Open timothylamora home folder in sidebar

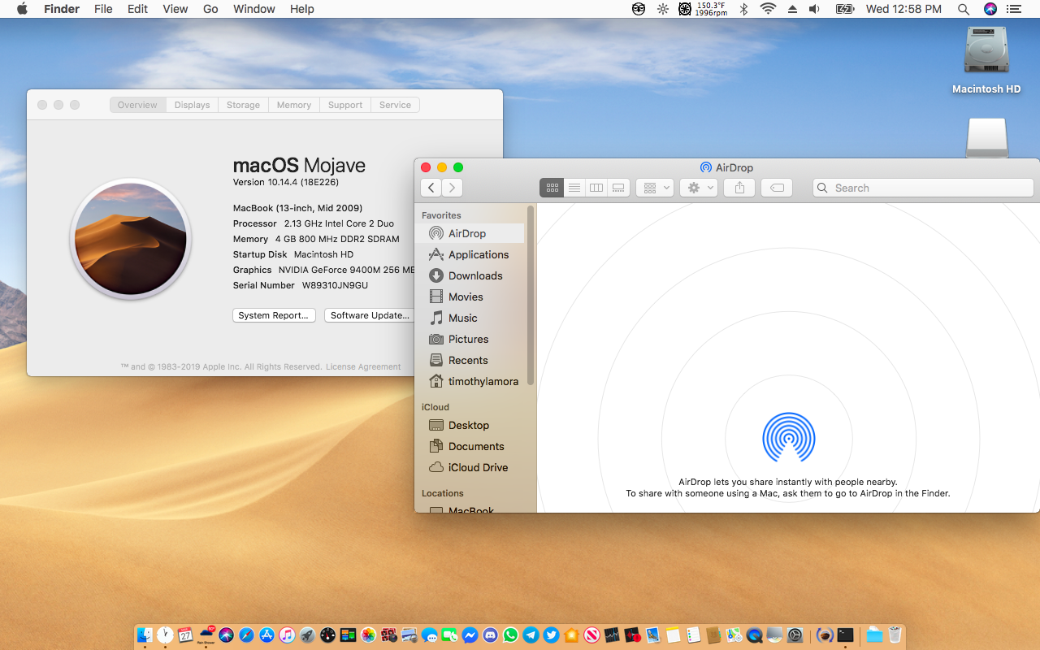(470, 381)
